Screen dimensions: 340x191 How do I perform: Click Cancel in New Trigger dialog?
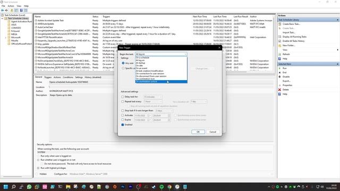pos(212,132)
